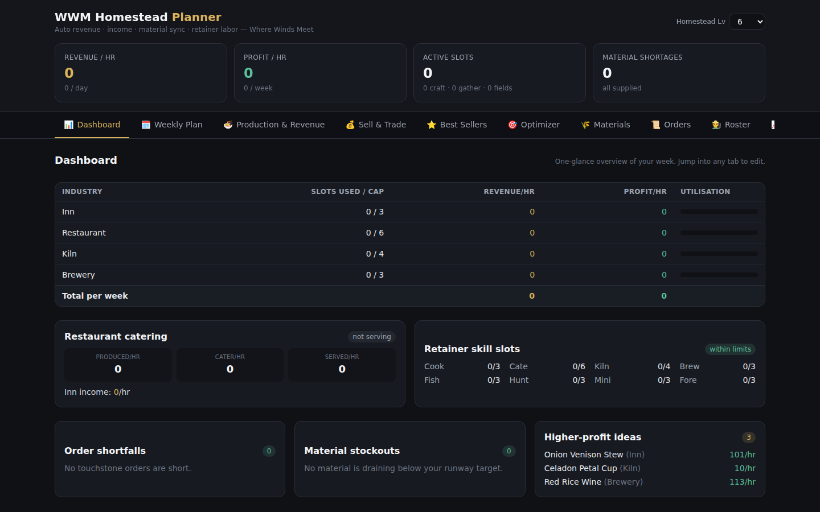The width and height of the screenshot is (820, 512).
Task: Click the SERVED/HR stat box
Action: 342,365
